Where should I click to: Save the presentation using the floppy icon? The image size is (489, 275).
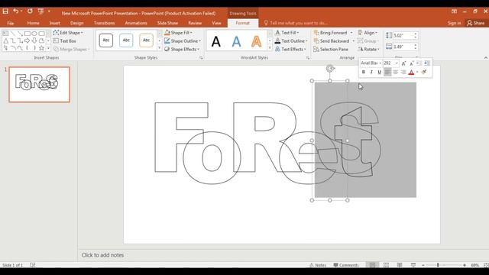click(5, 11)
